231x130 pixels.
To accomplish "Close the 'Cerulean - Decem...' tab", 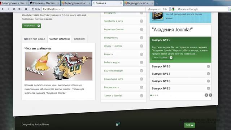I will [x=58, y=3].
